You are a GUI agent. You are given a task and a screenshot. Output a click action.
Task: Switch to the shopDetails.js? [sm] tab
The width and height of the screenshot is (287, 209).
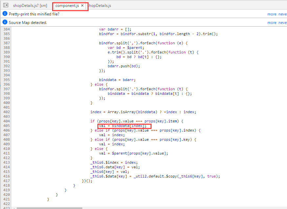pos(30,6)
